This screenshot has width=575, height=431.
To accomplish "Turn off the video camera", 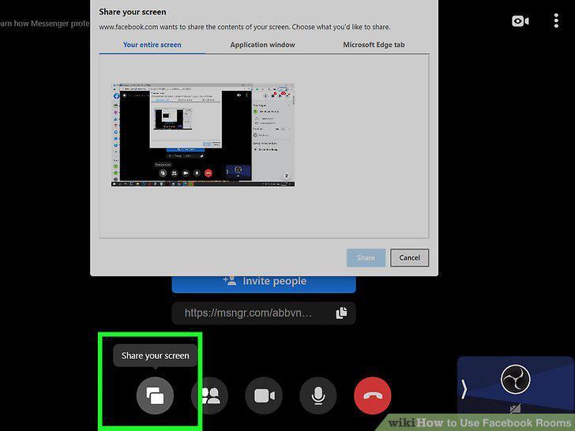I will [x=264, y=395].
